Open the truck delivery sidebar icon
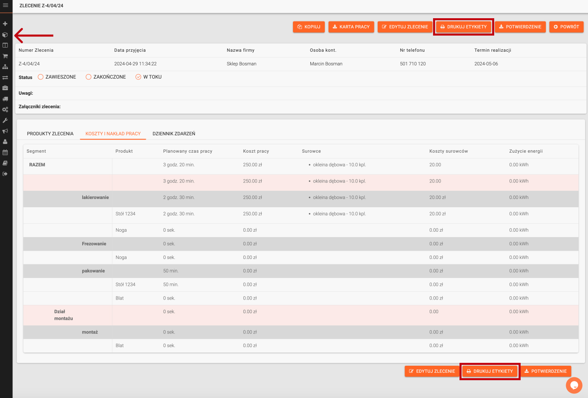This screenshot has height=398, width=588. [5, 99]
